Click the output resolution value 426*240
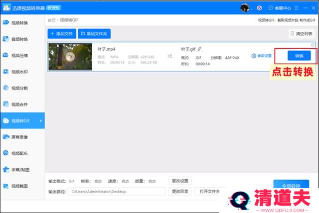This screenshot has height=213, width=319. tap(232, 58)
